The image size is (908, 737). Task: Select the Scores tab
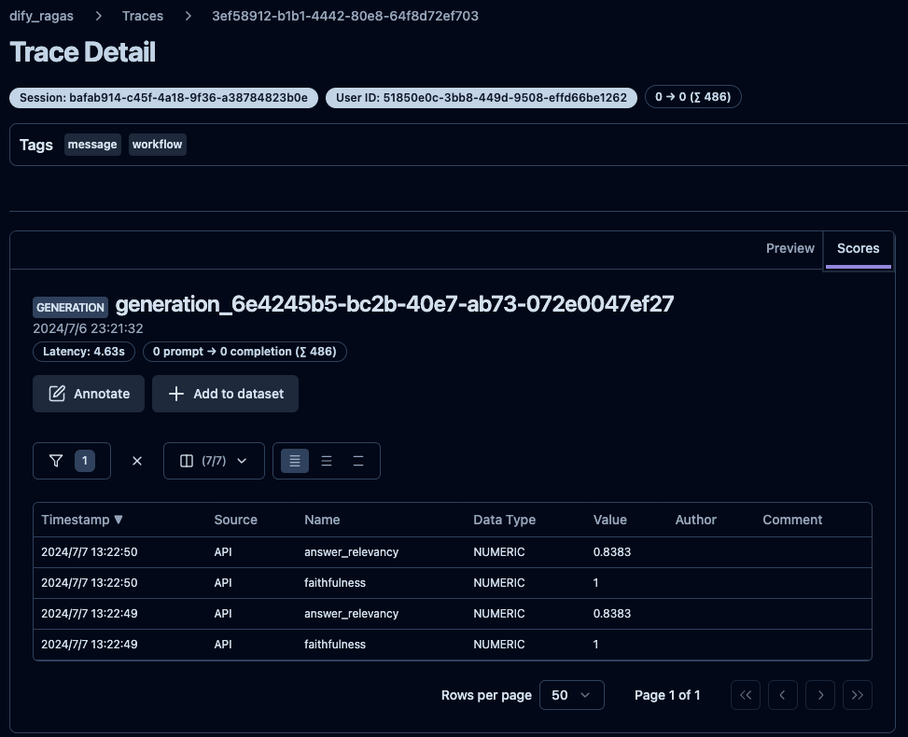point(858,248)
